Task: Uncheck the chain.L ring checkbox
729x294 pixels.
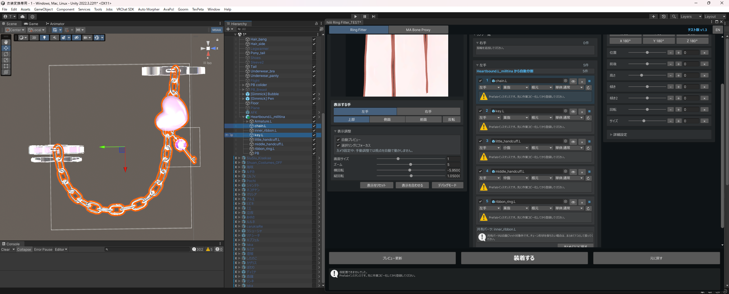Action: [x=480, y=81]
